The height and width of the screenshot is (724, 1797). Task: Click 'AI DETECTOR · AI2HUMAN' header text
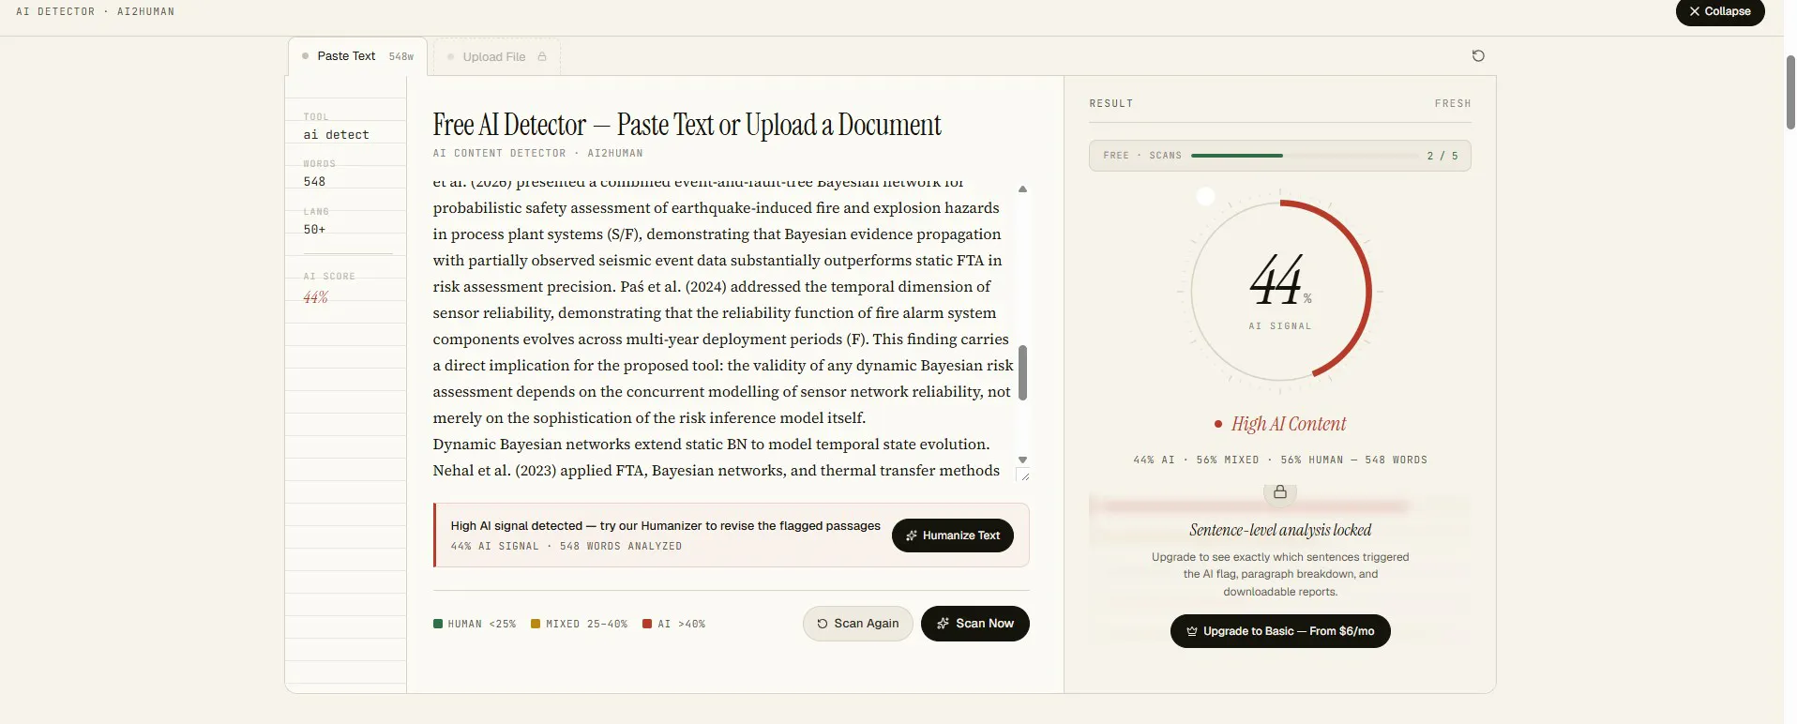pyautogui.click(x=95, y=11)
